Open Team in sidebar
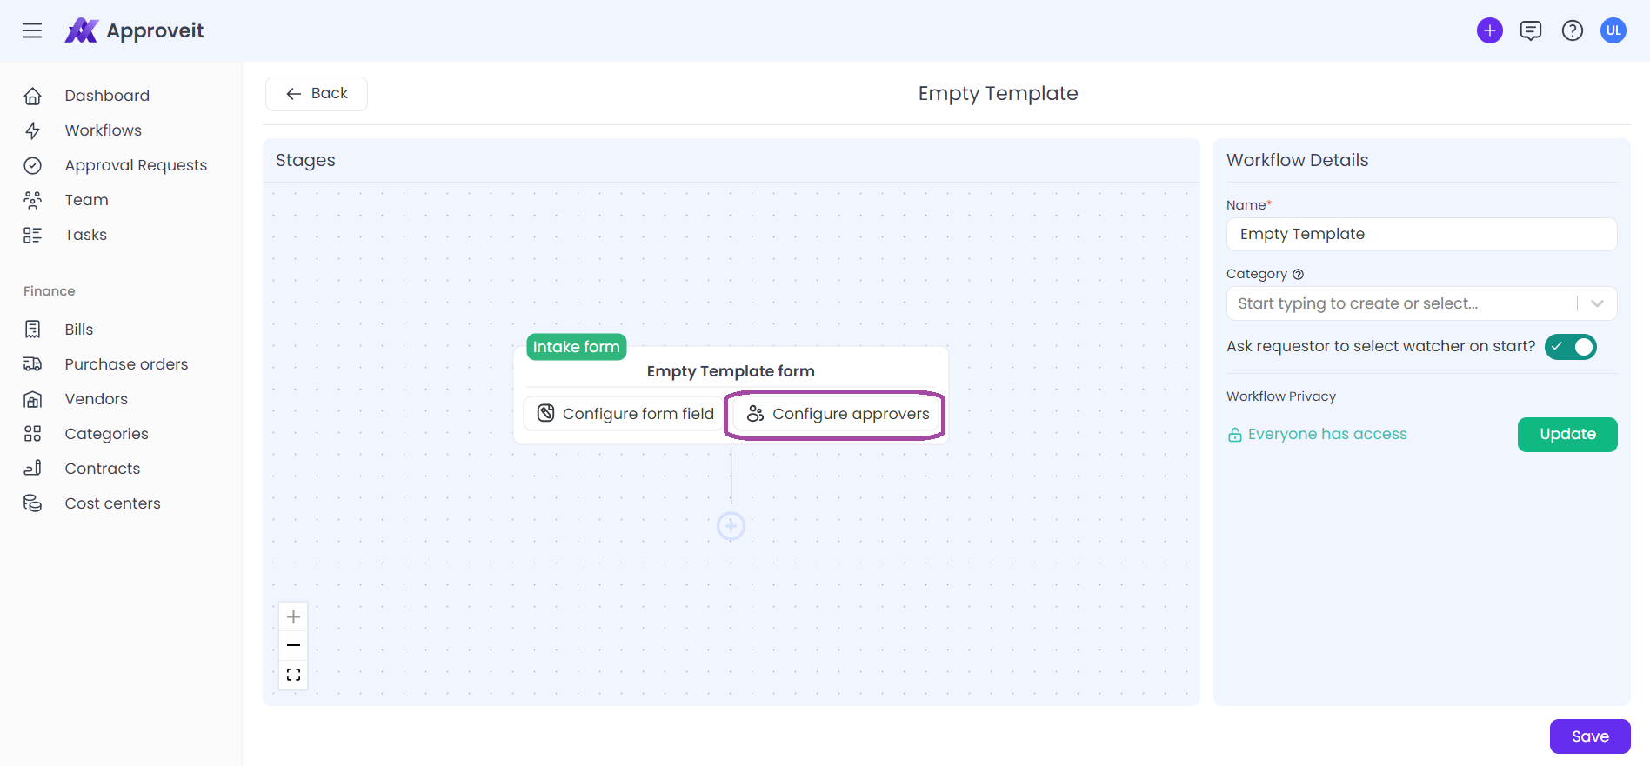1650x766 pixels. click(x=87, y=200)
